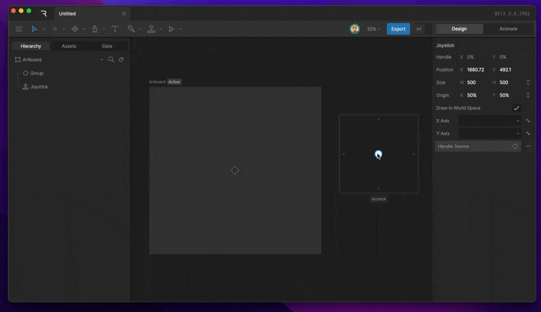The width and height of the screenshot is (541, 312).
Task: Select the Bone tool
Action: coord(131,29)
